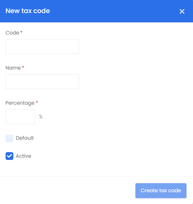The height and width of the screenshot is (204, 193).
Task: Click the New tax code title text
Action: click(x=28, y=11)
